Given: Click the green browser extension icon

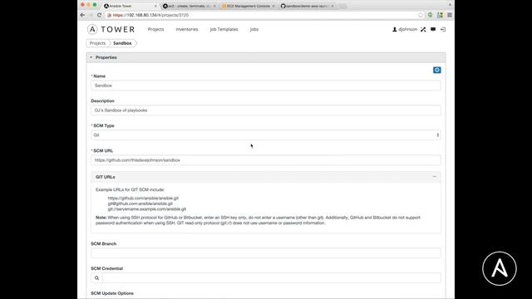Looking at the screenshot, I should [431, 15].
